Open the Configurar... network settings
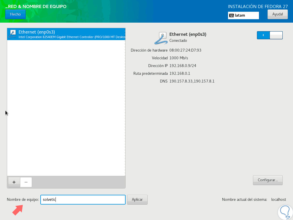293x220 pixels. click(x=268, y=180)
